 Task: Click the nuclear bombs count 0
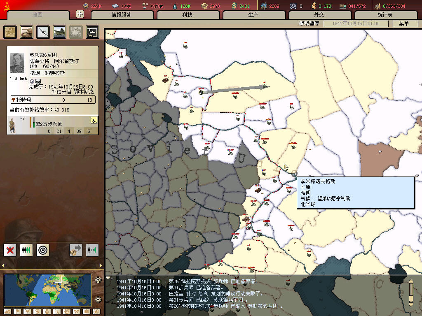point(300,6)
